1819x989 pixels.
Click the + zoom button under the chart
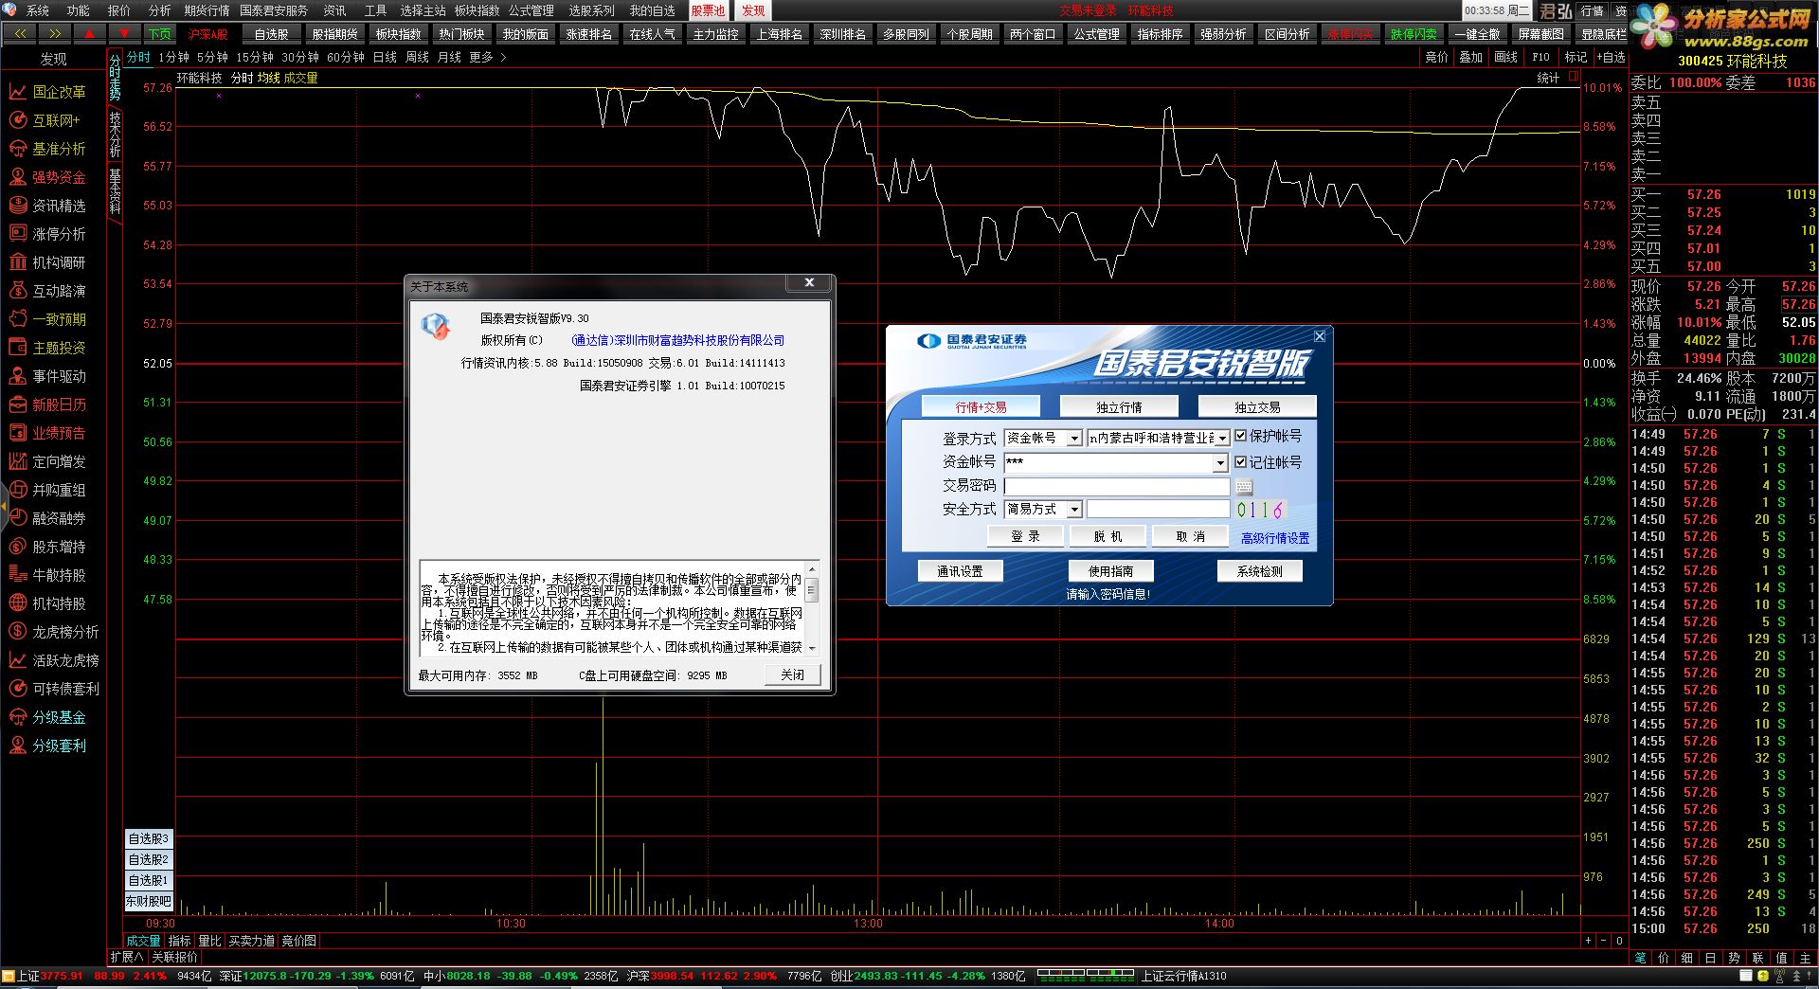point(1588,941)
